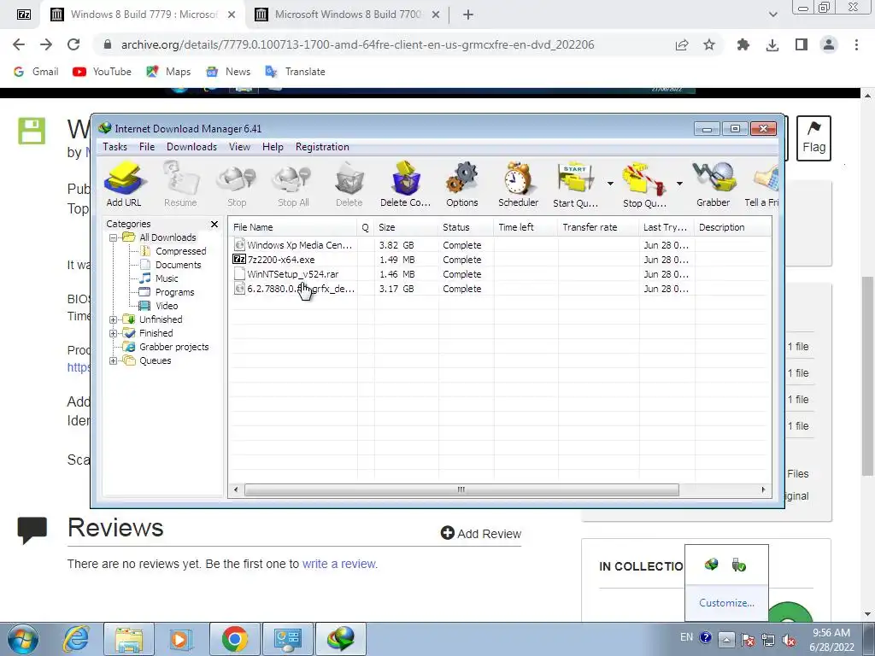Open Chrome three-dot menu

(856, 44)
